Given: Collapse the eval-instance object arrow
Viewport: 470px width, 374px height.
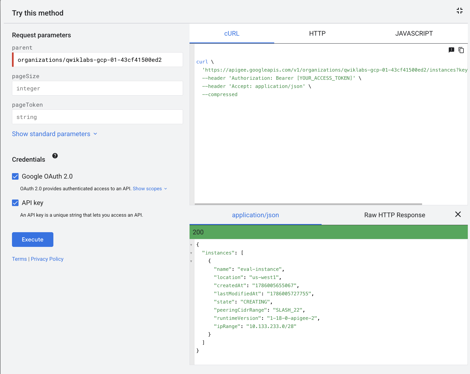Looking at the screenshot, I should click(x=191, y=261).
